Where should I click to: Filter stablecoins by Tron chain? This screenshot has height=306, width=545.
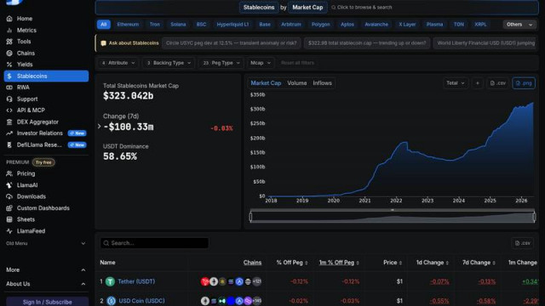pos(155,25)
